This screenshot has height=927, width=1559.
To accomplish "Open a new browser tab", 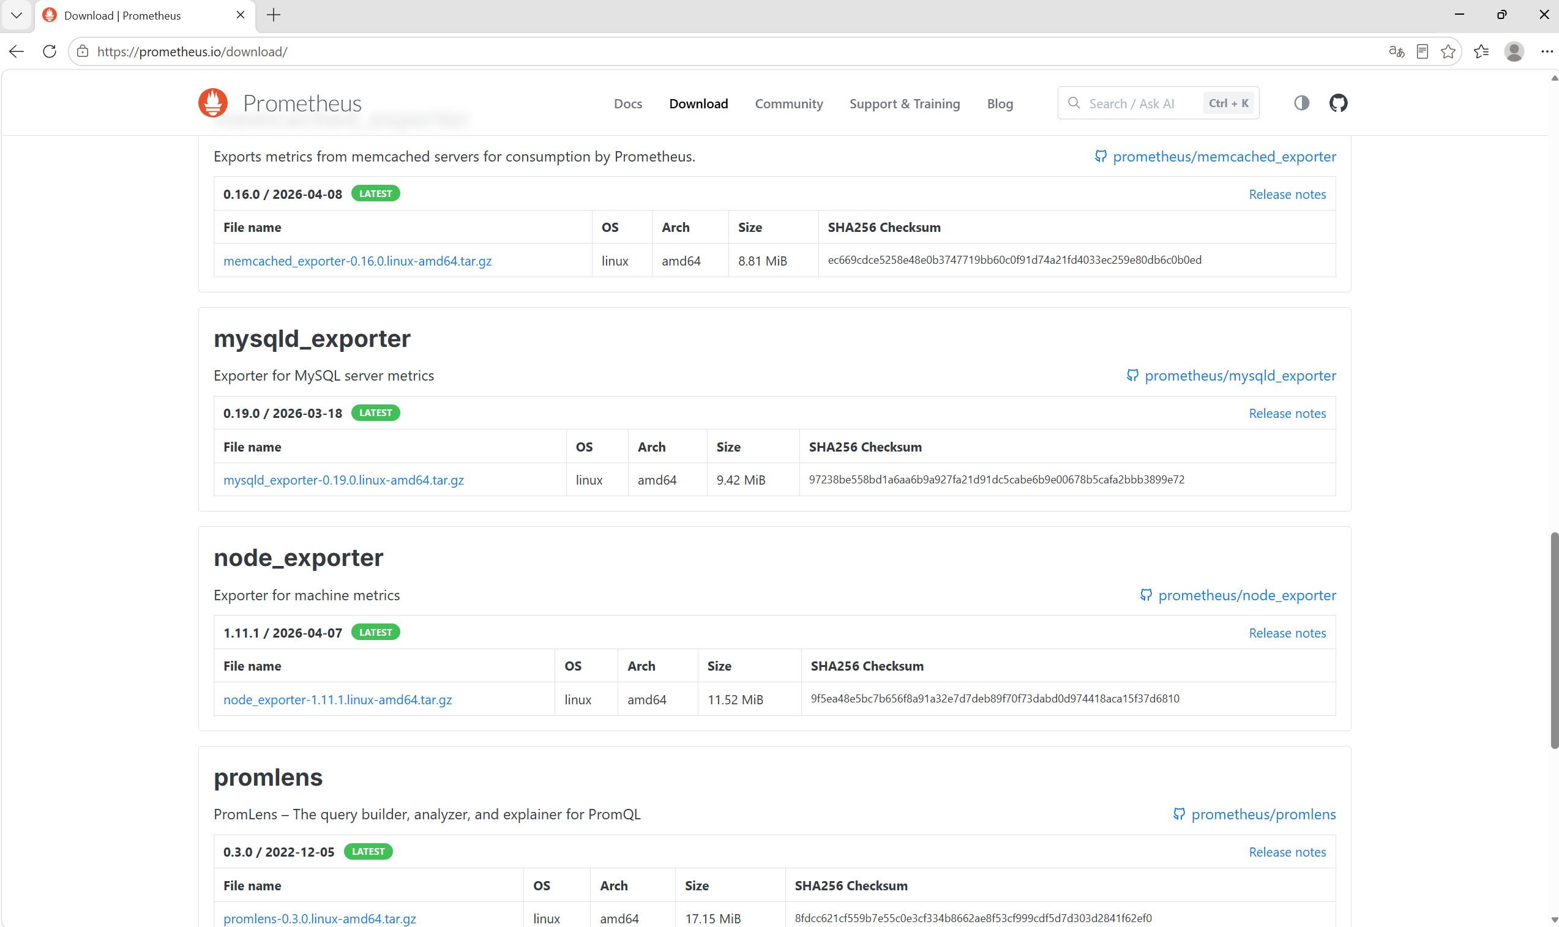I will 274,15.
